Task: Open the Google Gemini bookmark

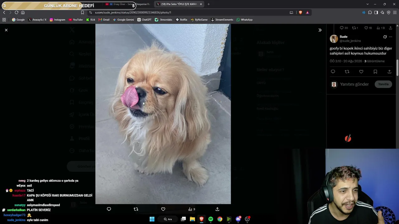Action: point(123,20)
